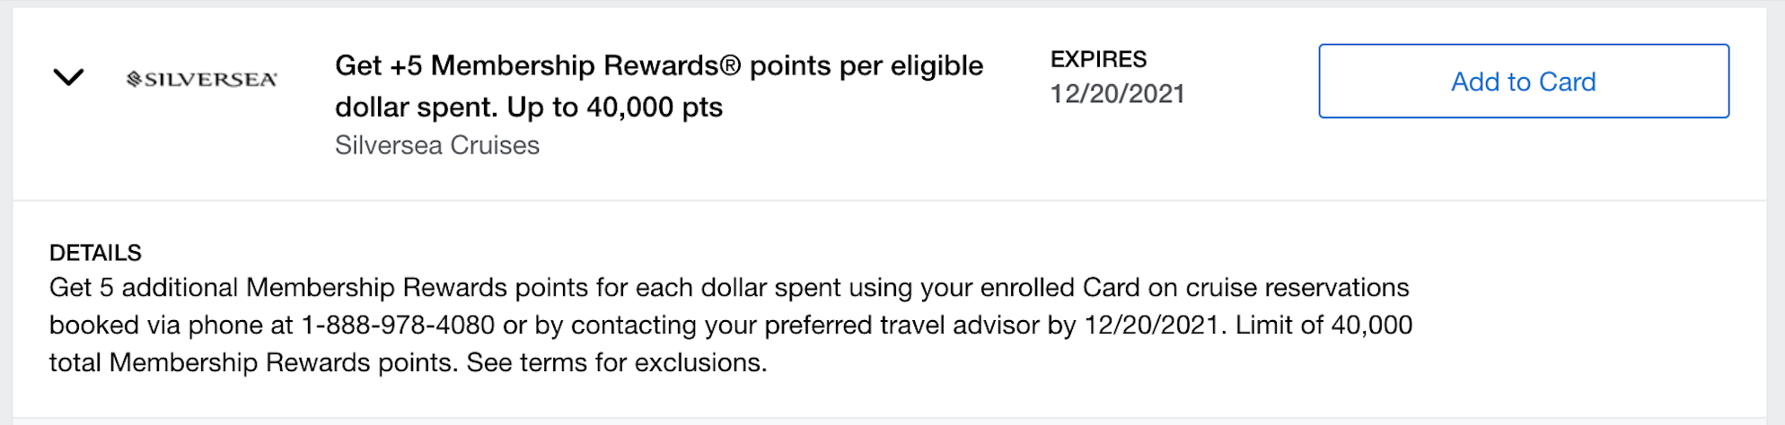Screen dimensions: 1785x425
Task: Add the Silversea offer to Card
Action: (x=1523, y=81)
